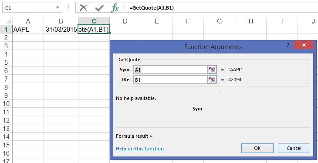Cancel formula entry with the X icon
This screenshot has height=163, width=318.
tap(83, 8)
